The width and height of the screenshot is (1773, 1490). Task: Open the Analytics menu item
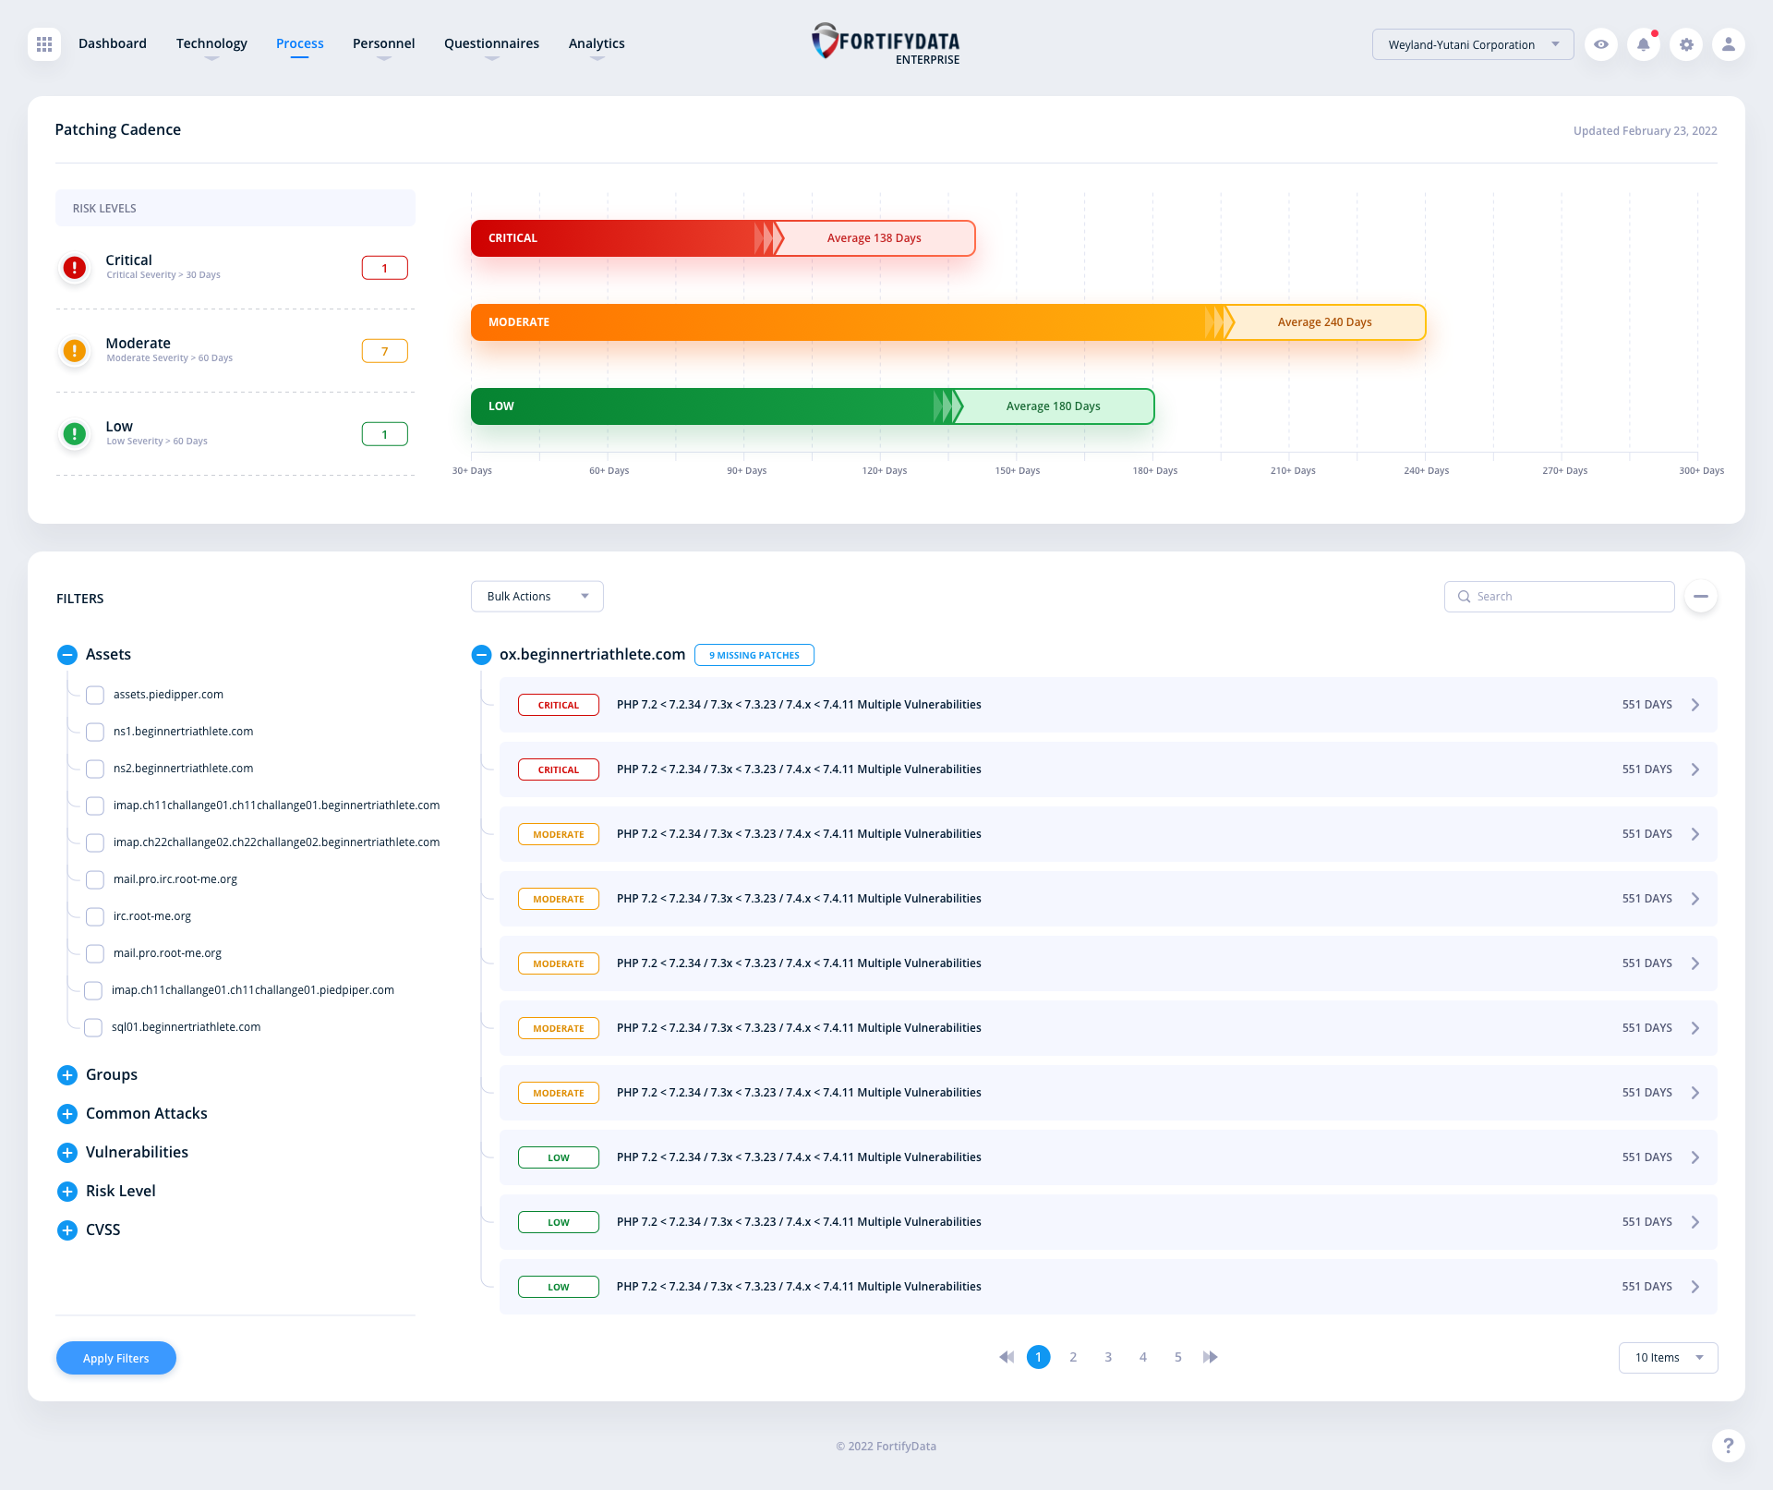pyautogui.click(x=597, y=43)
